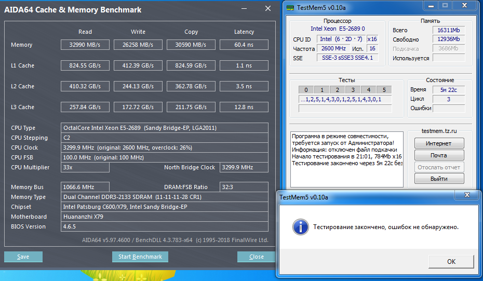The height and width of the screenshot is (281, 483).
Task: Click Chipset field Intel Patsburg C600/X79
Action: pyautogui.click(x=165, y=207)
